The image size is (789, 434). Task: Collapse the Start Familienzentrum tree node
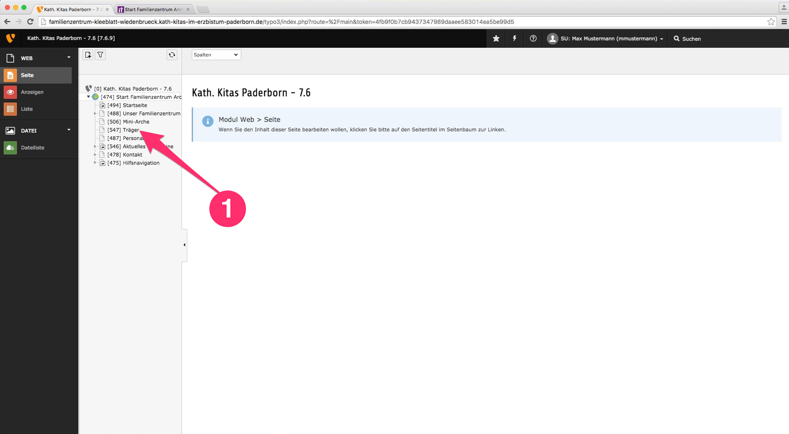[x=89, y=97]
